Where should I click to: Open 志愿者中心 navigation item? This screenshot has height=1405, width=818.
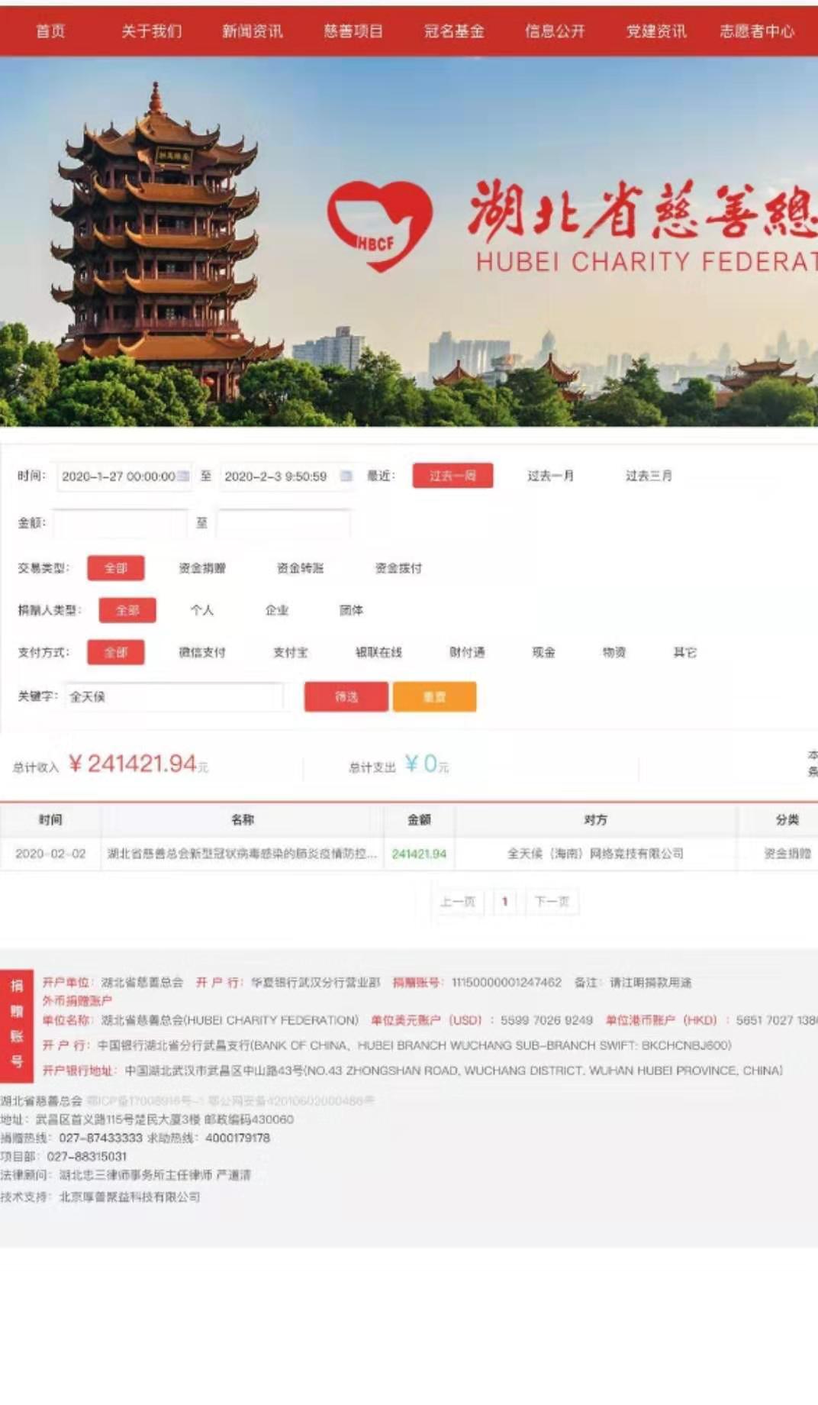click(x=757, y=31)
